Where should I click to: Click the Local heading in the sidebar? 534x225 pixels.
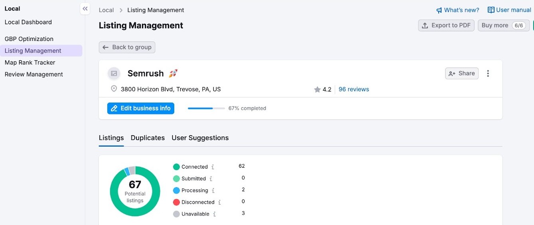click(x=12, y=9)
